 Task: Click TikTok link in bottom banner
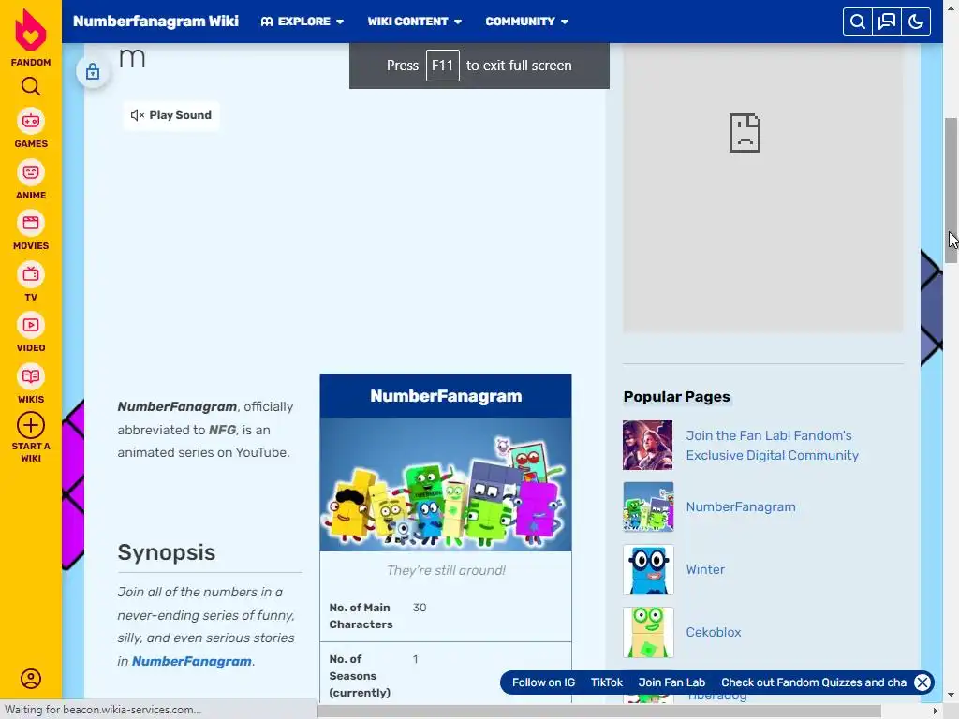click(606, 682)
